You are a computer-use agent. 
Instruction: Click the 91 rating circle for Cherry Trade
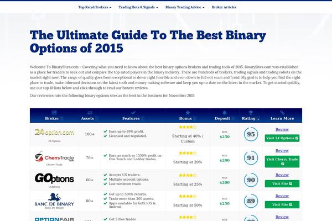pyautogui.click(x=251, y=158)
